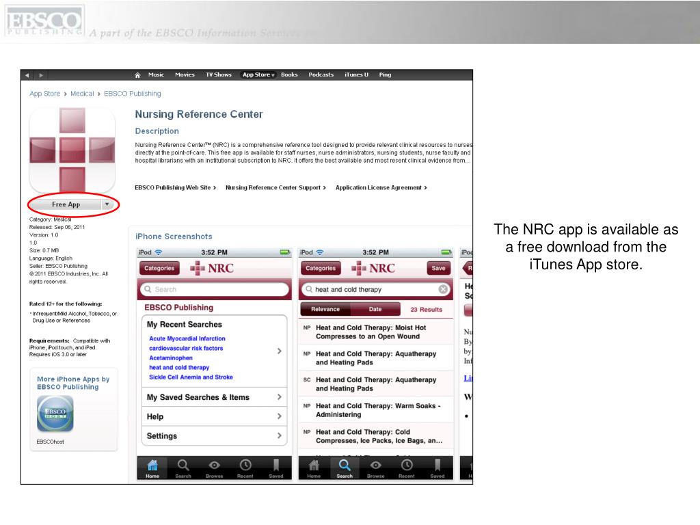The width and height of the screenshot is (700, 525).
Task: Click the EBSCOhost app name
Action: point(50,442)
